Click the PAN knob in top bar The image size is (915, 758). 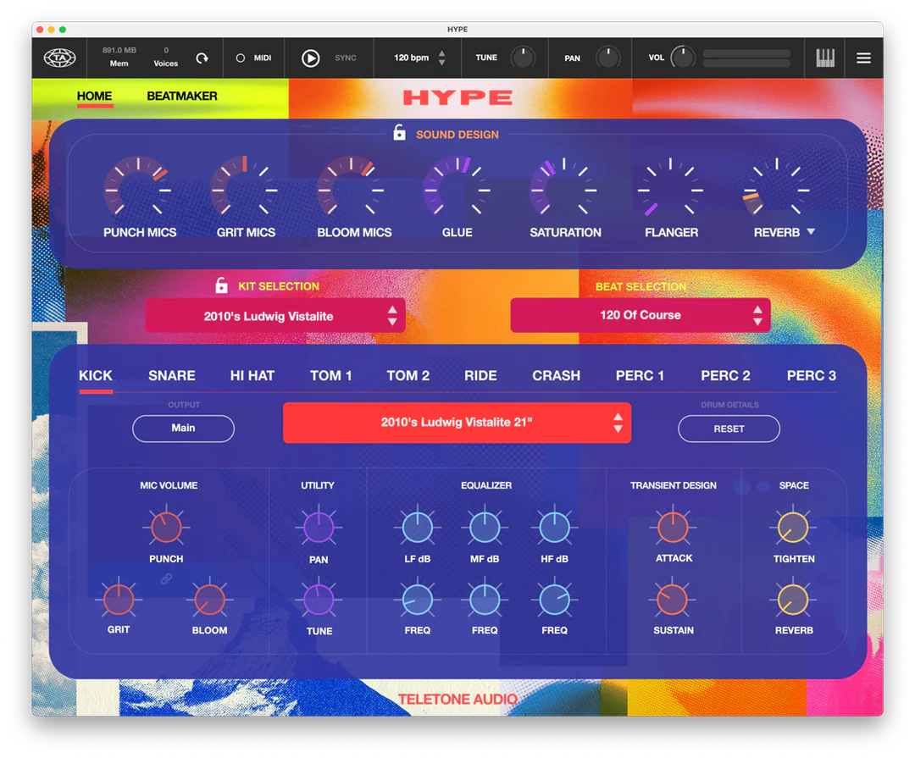pyautogui.click(x=608, y=58)
